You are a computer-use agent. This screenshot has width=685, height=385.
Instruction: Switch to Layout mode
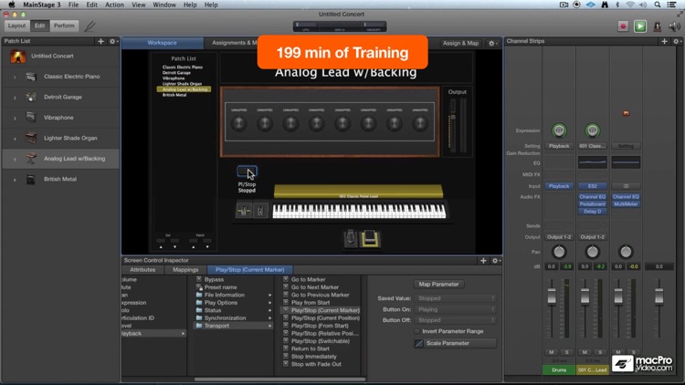(x=16, y=26)
